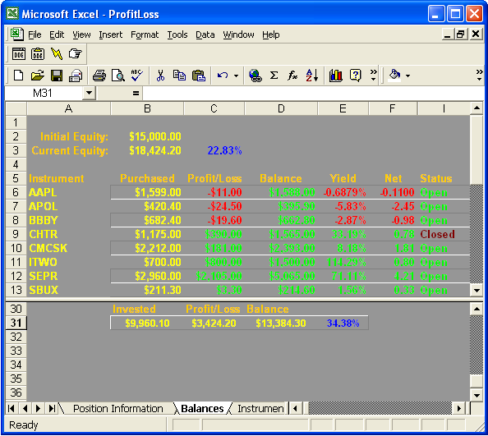Undo the last action
Viewport: 488px width, 436px height.
tap(223, 76)
